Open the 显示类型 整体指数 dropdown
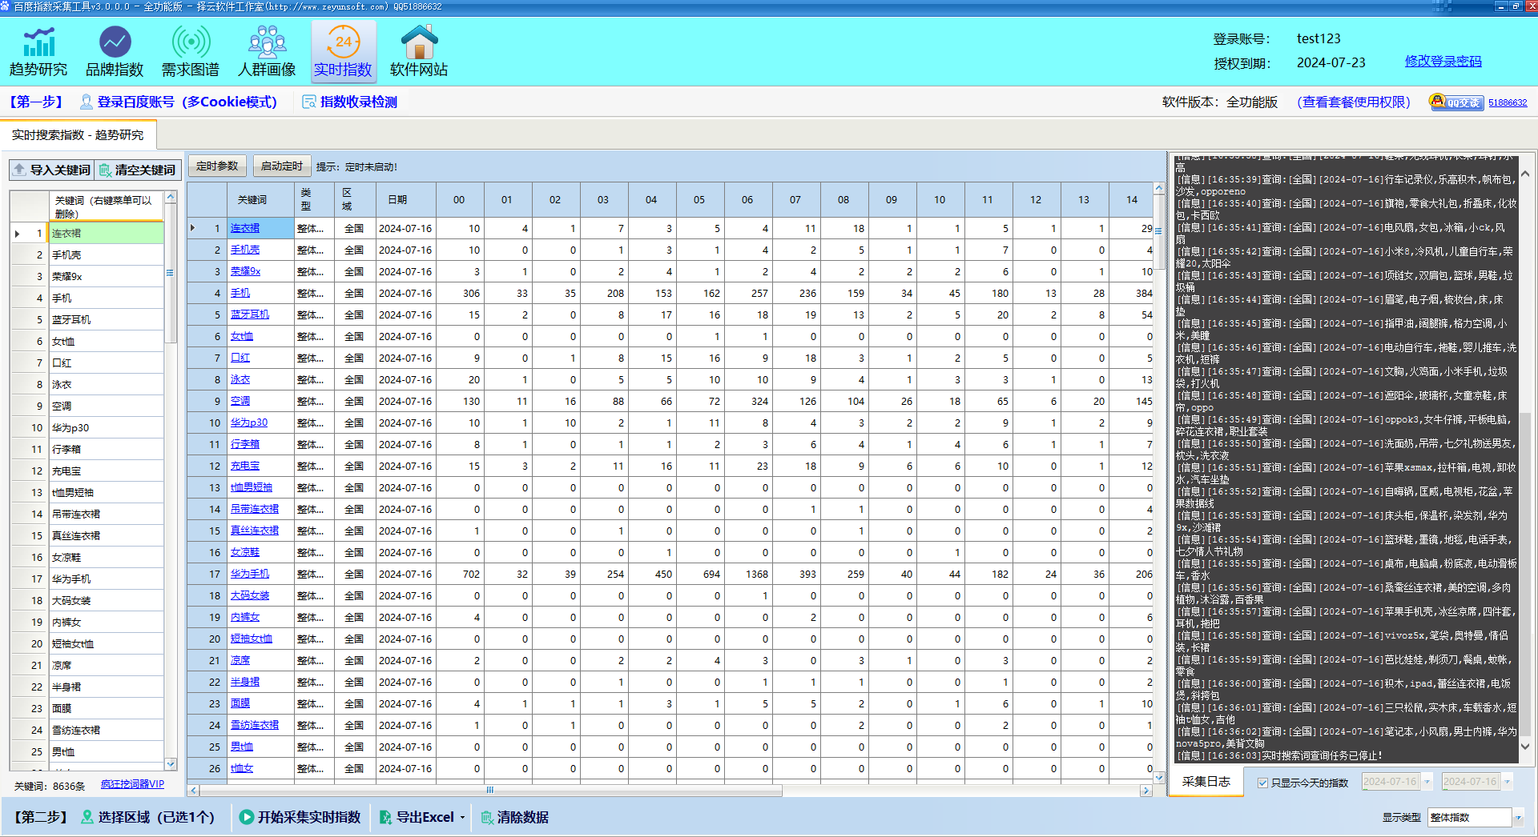 coord(1518,818)
